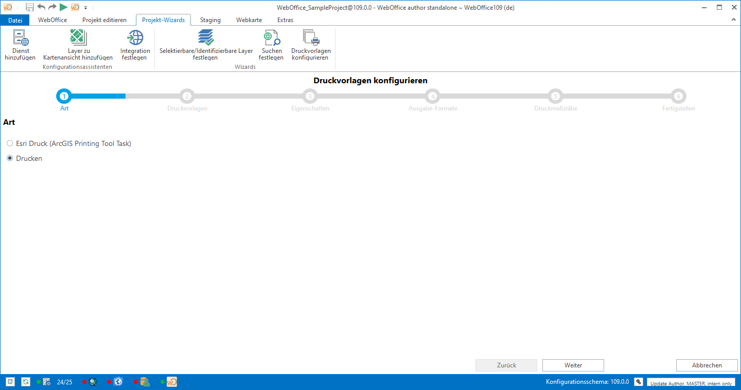This screenshot has width=741, height=390.
Task: Click the gear icon beside Konfigurationsschema
Action: tap(639, 382)
